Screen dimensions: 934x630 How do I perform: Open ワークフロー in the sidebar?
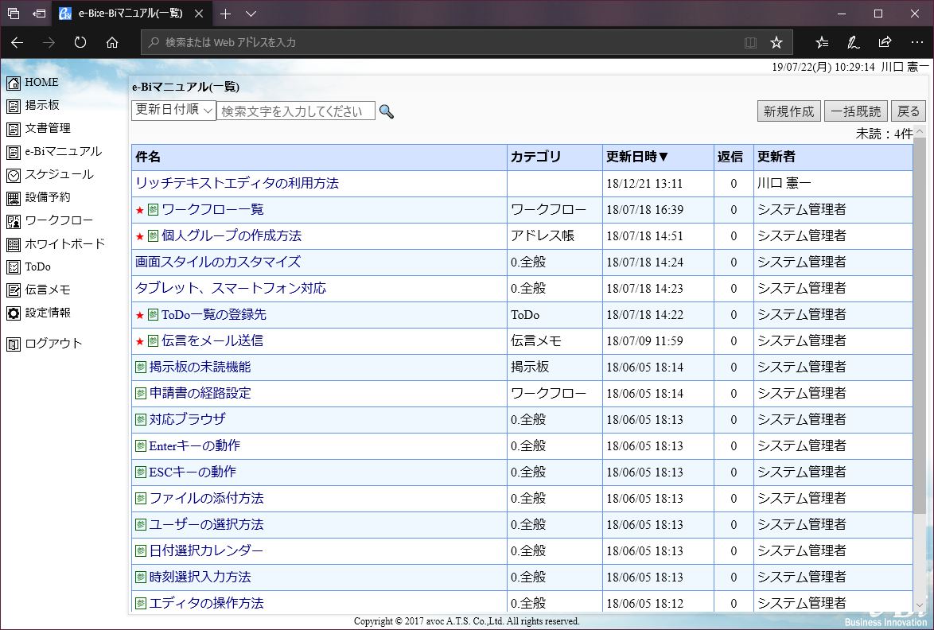pyautogui.click(x=59, y=221)
